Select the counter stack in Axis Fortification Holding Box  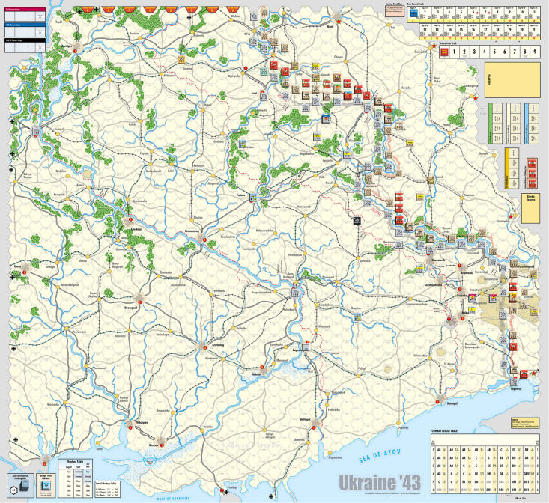pos(25,485)
